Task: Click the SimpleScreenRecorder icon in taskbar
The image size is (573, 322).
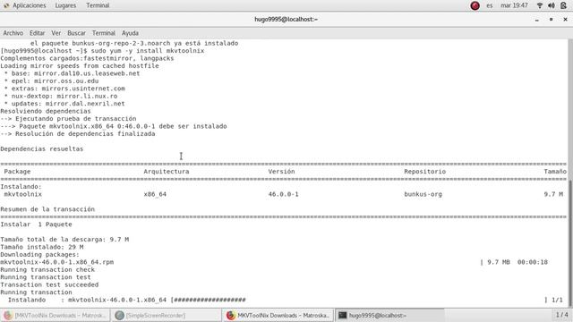Action: [119, 315]
